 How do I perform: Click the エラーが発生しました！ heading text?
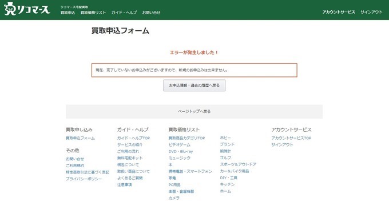click(x=194, y=52)
